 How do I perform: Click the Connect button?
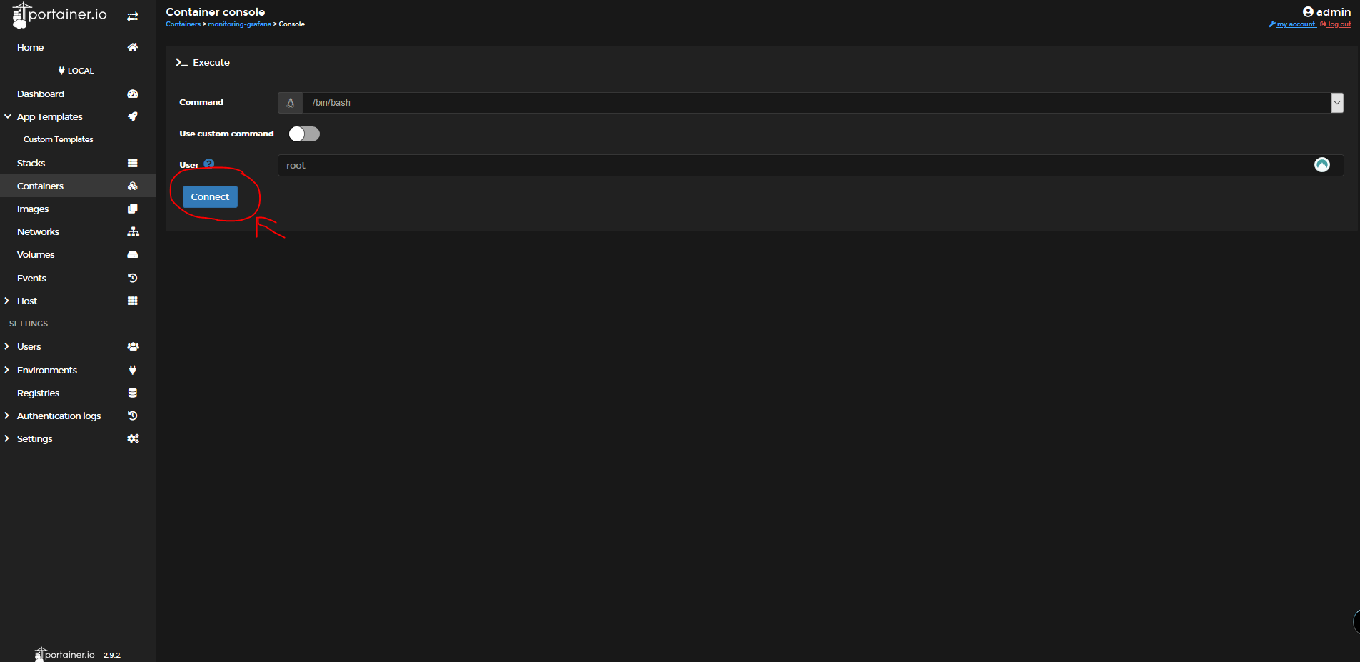coord(210,196)
